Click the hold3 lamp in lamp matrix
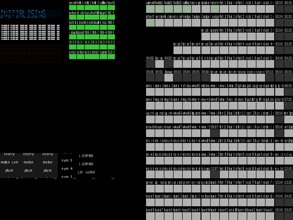293x220 pixels. [x=178, y=9]
